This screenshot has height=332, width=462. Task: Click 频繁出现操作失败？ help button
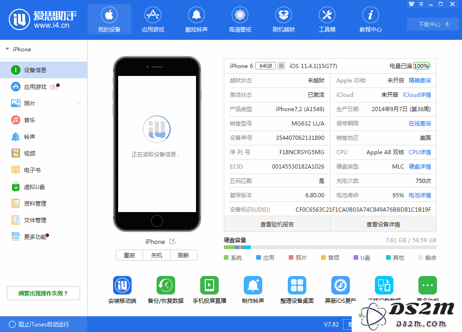coord(43,293)
